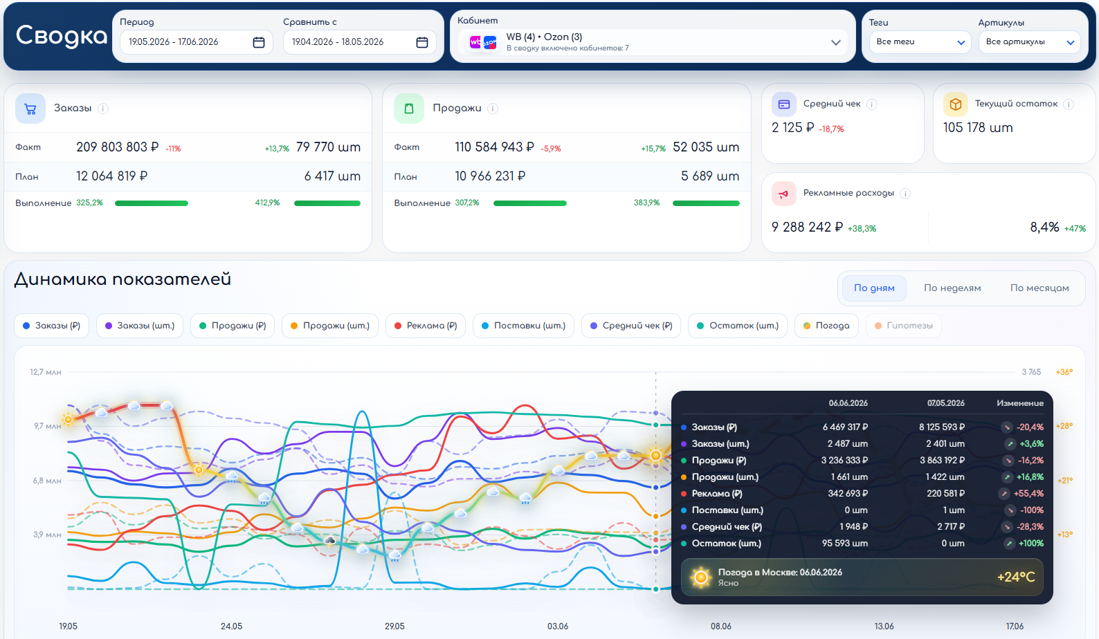1099x639 pixels.
Task: Expand the Кабинет WB • Ozon dropdown
Action: (x=653, y=42)
